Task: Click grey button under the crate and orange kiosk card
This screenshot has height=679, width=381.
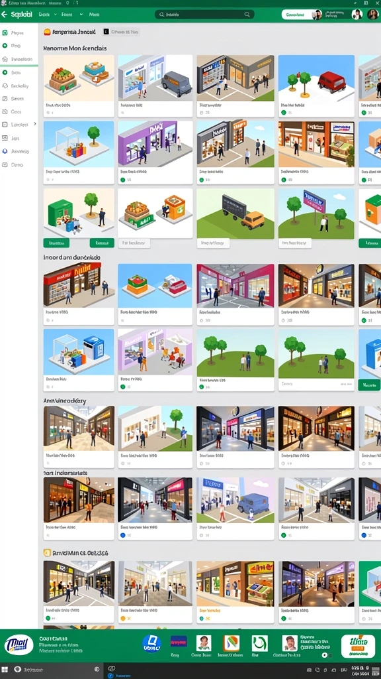Action: [x=134, y=243]
